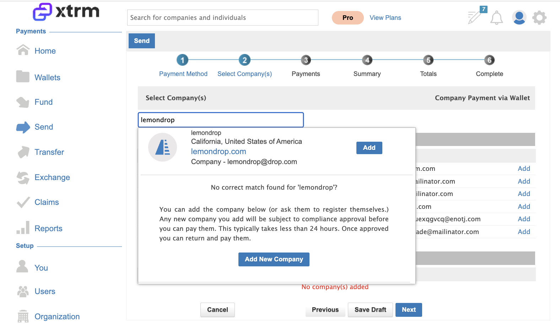Click the blue Send tab button
Screen dimensions: 560x331
click(x=142, y=41)
